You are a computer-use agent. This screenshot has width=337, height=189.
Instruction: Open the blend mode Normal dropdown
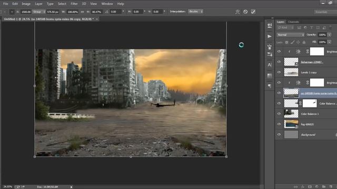tap(290, 35)
